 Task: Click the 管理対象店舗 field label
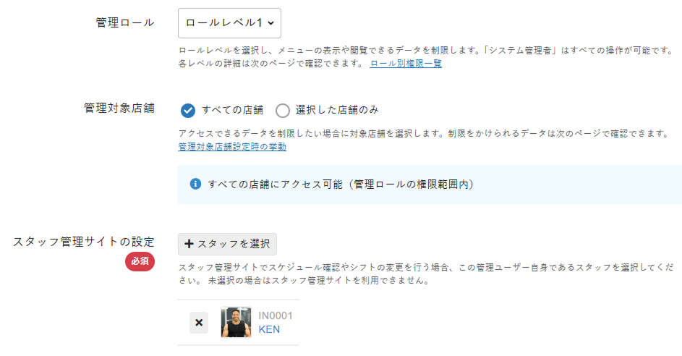coord(119,109)
